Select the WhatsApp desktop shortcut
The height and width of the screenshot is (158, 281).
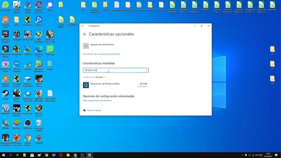(x=50, y=50)
